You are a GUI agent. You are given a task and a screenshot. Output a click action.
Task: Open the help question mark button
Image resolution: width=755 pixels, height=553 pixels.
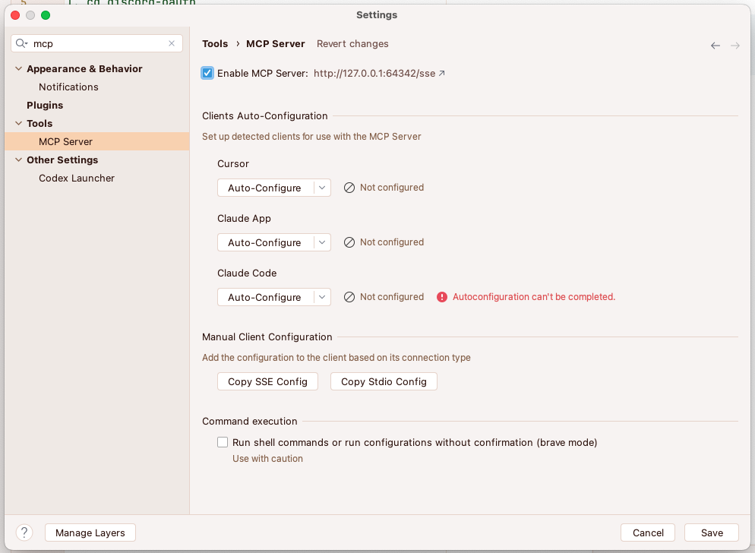pos(24,532)
